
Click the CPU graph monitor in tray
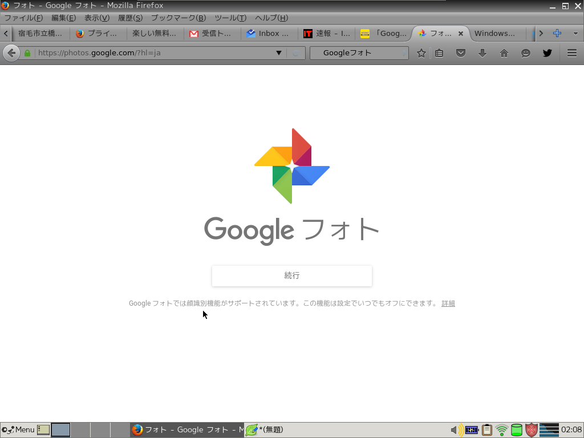click(x=549, y=430)
